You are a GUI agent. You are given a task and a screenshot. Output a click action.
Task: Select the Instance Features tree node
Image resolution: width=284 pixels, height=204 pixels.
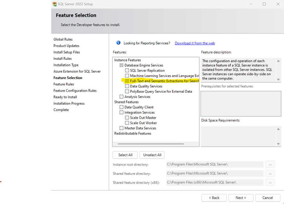pyautogui.click(x=127, y=60)
